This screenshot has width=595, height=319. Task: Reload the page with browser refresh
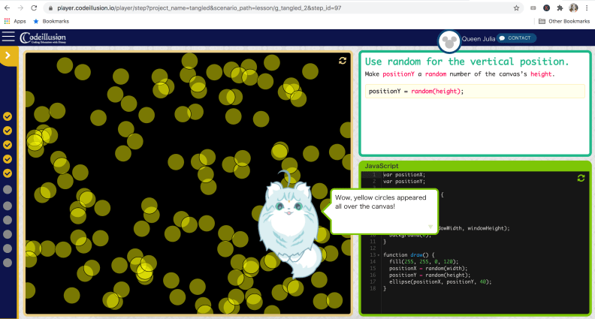(x=34, y=8)
